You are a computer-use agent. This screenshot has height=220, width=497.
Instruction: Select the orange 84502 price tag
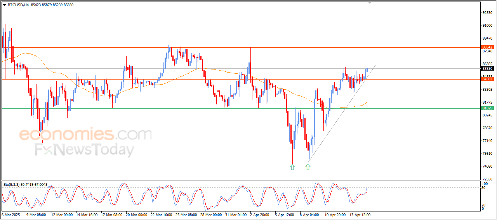[x=487, y=79]
